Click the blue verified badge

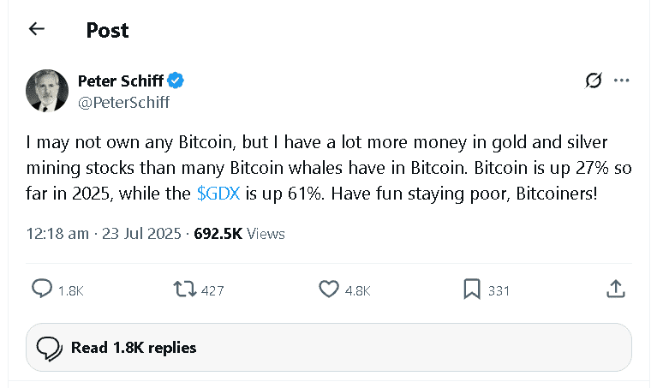coord(176,81)
